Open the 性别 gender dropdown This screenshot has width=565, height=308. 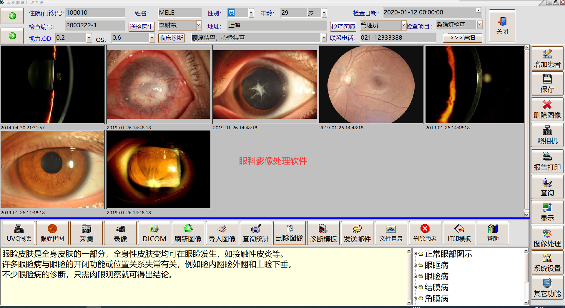click(x=251, y=13)
